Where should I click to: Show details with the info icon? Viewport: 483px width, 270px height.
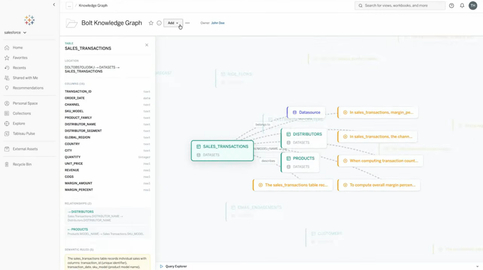(159, 23)
